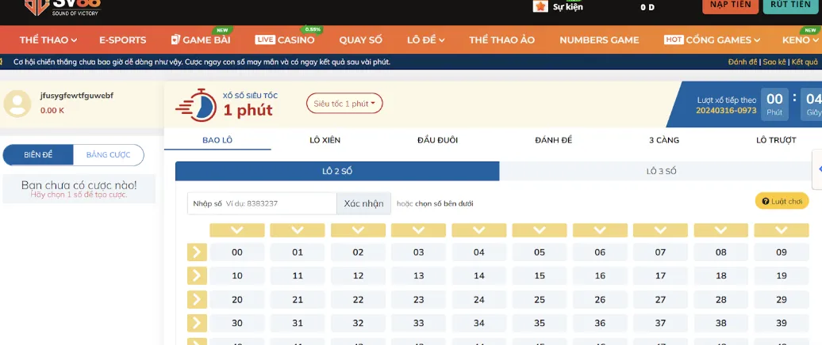Screen dimensions: 822x345
Task: Switch to the LÔ XIÊN tab
Action: (x=325, y=140)
